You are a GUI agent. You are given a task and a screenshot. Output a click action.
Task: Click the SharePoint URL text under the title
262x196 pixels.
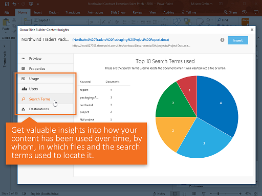click(131, 46)
